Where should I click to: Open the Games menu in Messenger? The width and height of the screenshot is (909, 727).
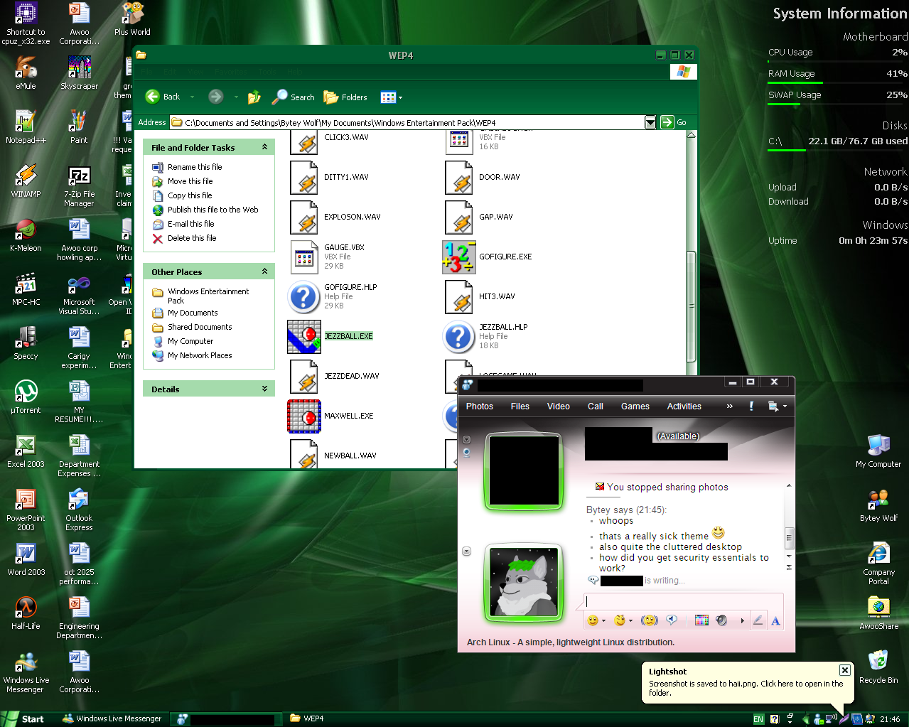coord(635,406)
